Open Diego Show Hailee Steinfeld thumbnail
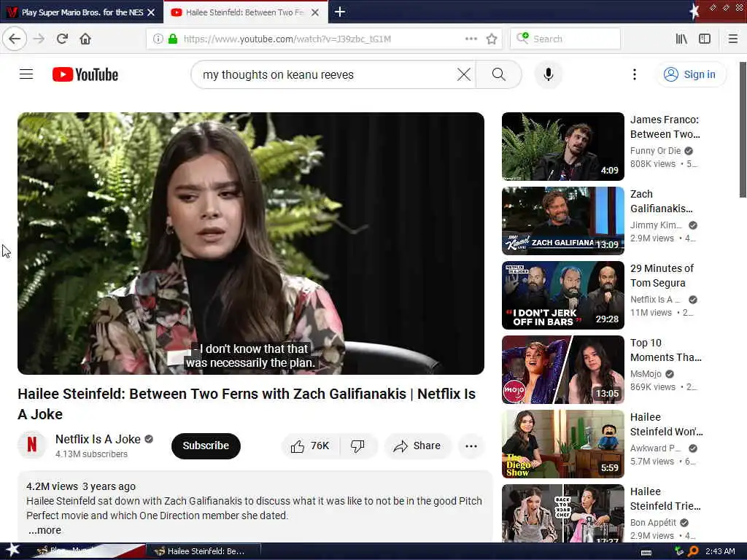This screenshot has width=747, height=560. (x=562, y=444)
